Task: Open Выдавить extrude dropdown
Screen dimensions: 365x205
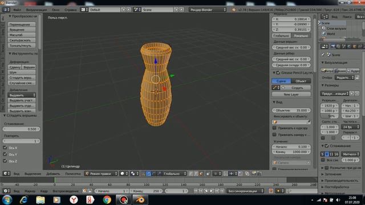Action: [x=22, y=95]
